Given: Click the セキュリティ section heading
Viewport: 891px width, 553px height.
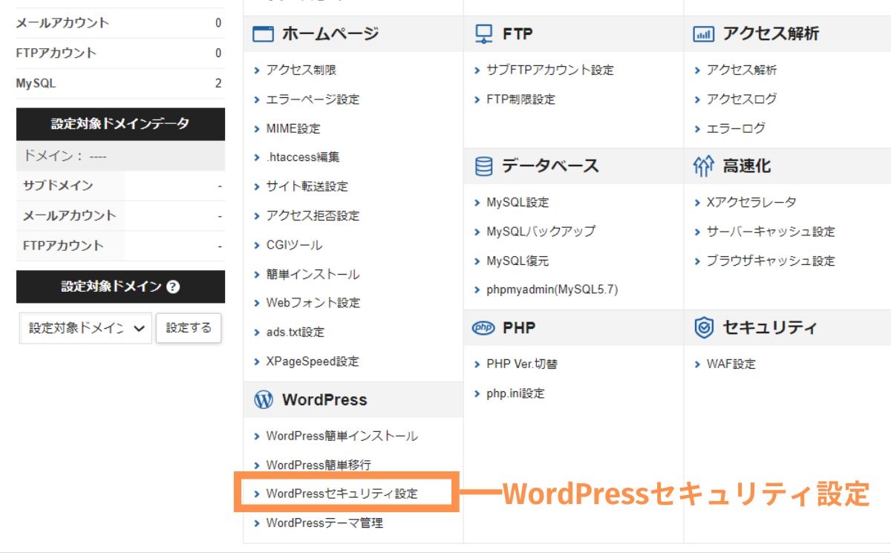Looking at the screenshot, I should click(770, 327).
